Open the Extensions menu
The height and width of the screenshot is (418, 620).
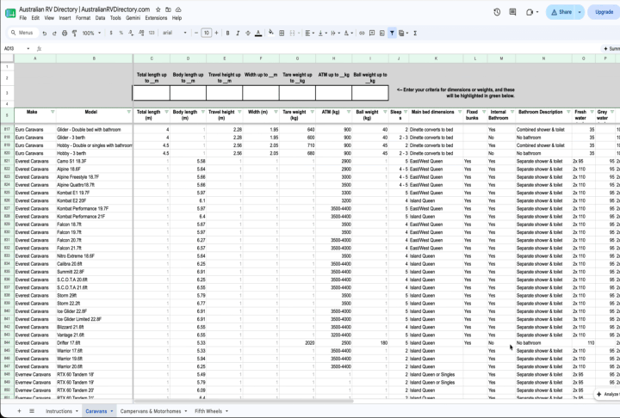156,18
